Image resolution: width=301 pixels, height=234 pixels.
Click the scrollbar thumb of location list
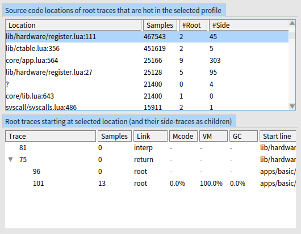tap(292, 35)
